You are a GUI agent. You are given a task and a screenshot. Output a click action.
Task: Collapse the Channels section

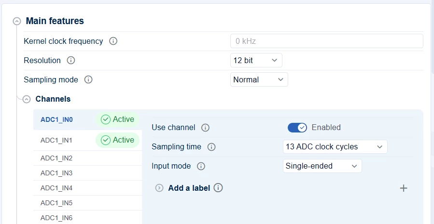pyautogui.click(x=27, y=99)
